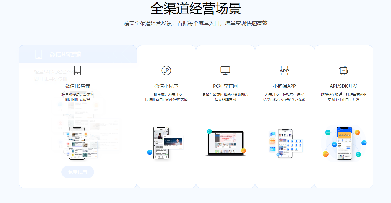
Task: Click the orange iOS bubble in the API illustration
Action: tap(357, 132)
